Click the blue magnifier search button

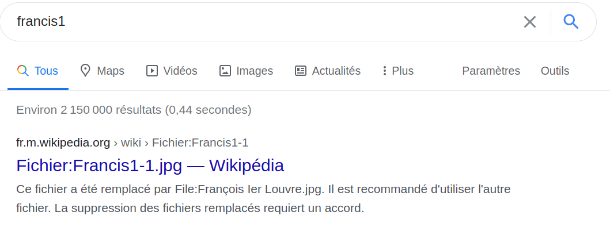point(570,22)
